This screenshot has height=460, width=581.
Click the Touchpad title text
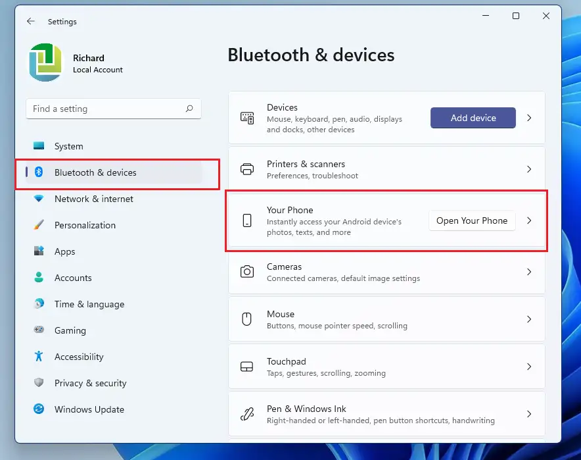(287, 361)
